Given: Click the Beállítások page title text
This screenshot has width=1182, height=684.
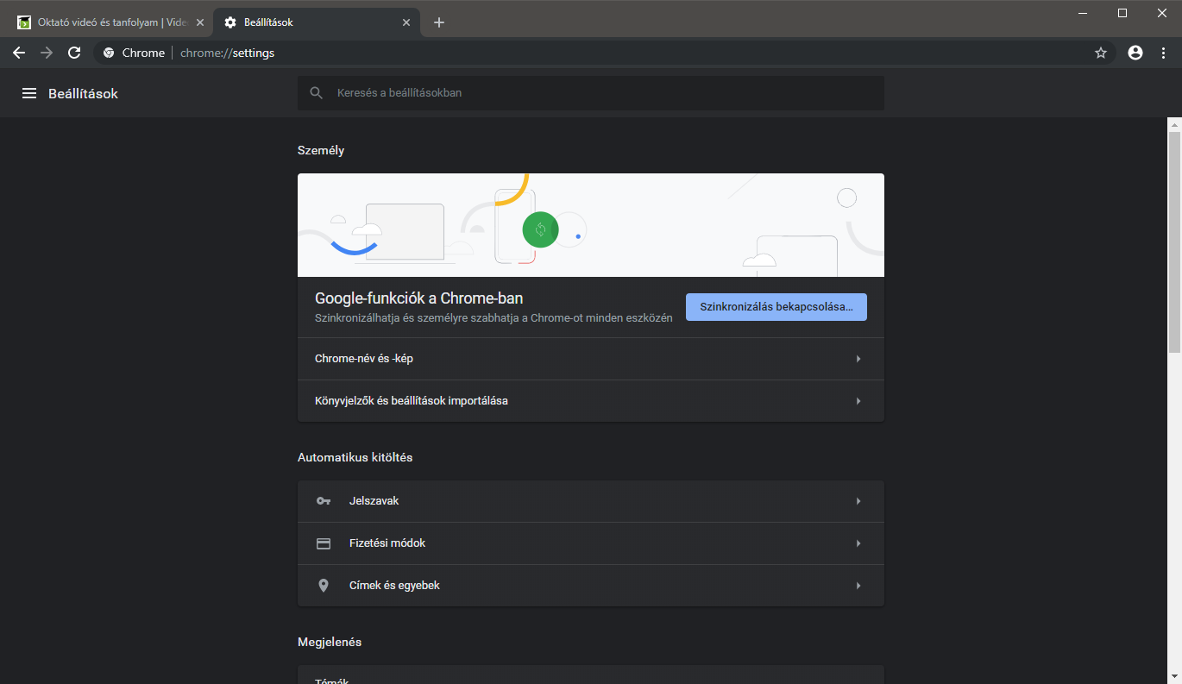Looking at the screenshot, I should click(x=83, y=93).
